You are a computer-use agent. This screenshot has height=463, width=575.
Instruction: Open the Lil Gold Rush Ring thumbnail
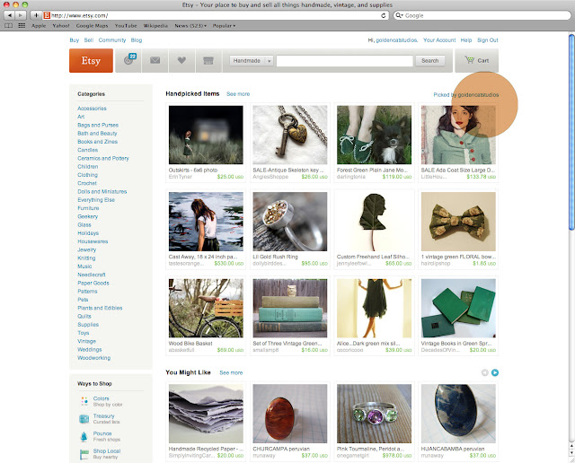pos(289,222)
